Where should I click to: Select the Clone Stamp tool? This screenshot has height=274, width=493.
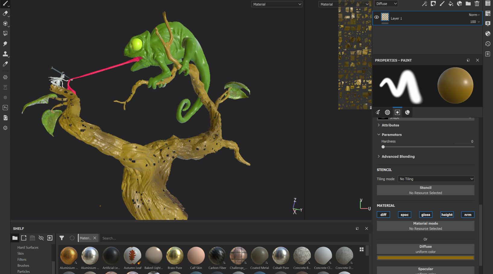pos(5,54)
